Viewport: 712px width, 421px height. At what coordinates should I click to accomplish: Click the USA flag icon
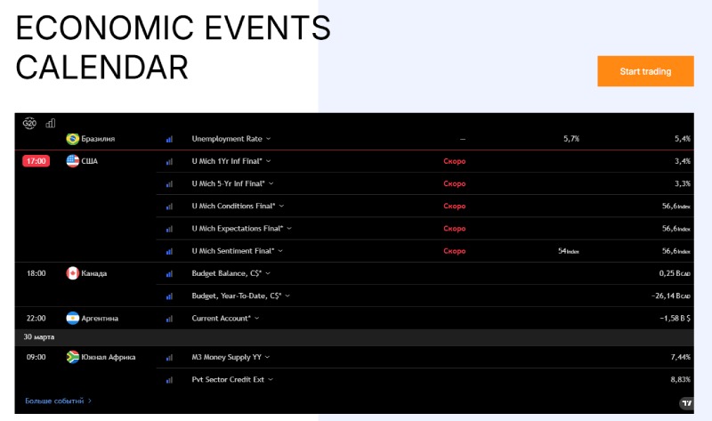pyautogui.click(x=73, y=161)
